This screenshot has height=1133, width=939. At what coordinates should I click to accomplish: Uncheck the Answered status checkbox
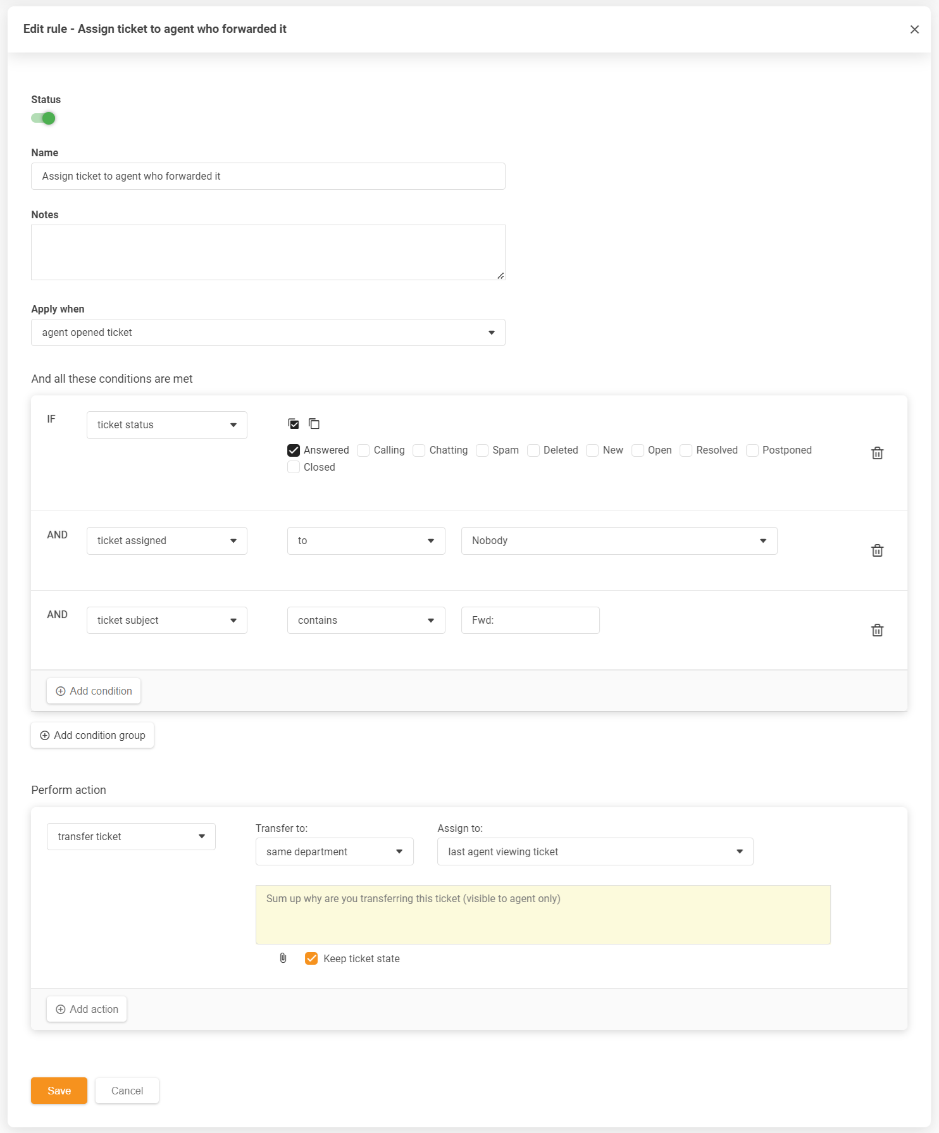[x=294, y=450]
